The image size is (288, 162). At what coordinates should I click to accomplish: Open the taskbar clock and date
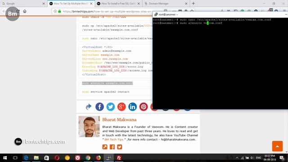point(270,158)
